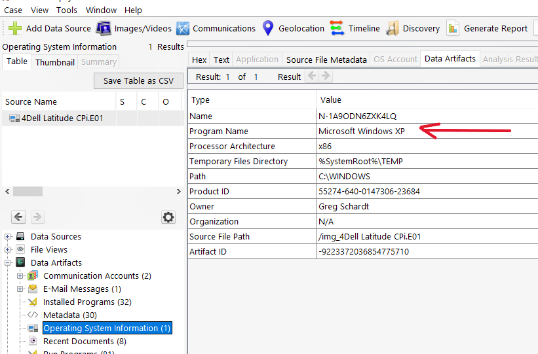Click the back arrow above the tree
The height and width of the screenshot is (354, 538).
coord(18,217)
